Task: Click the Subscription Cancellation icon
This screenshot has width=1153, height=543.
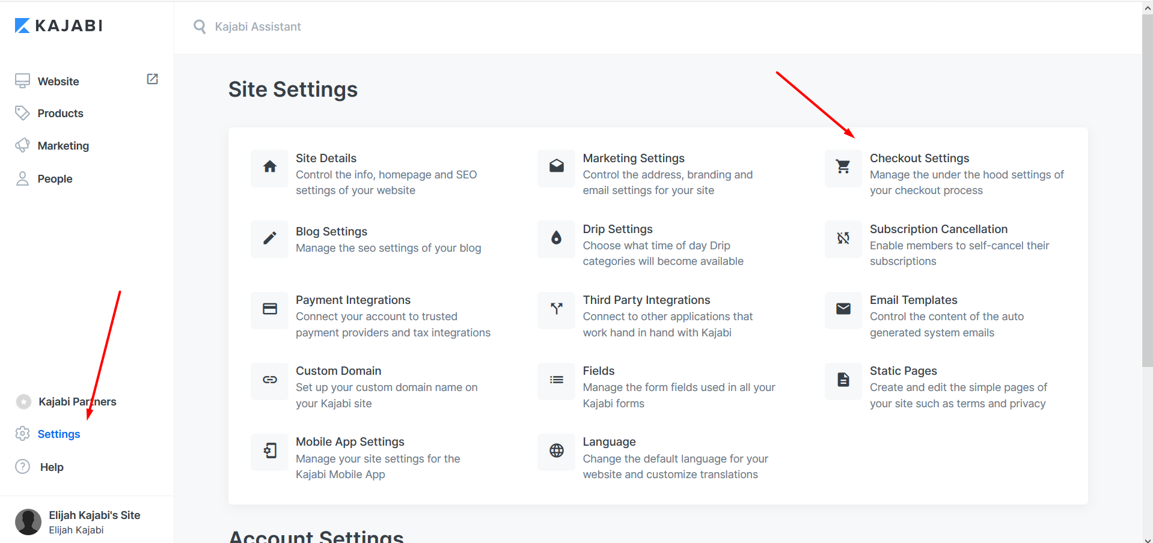Action: (x=843, y=238)
